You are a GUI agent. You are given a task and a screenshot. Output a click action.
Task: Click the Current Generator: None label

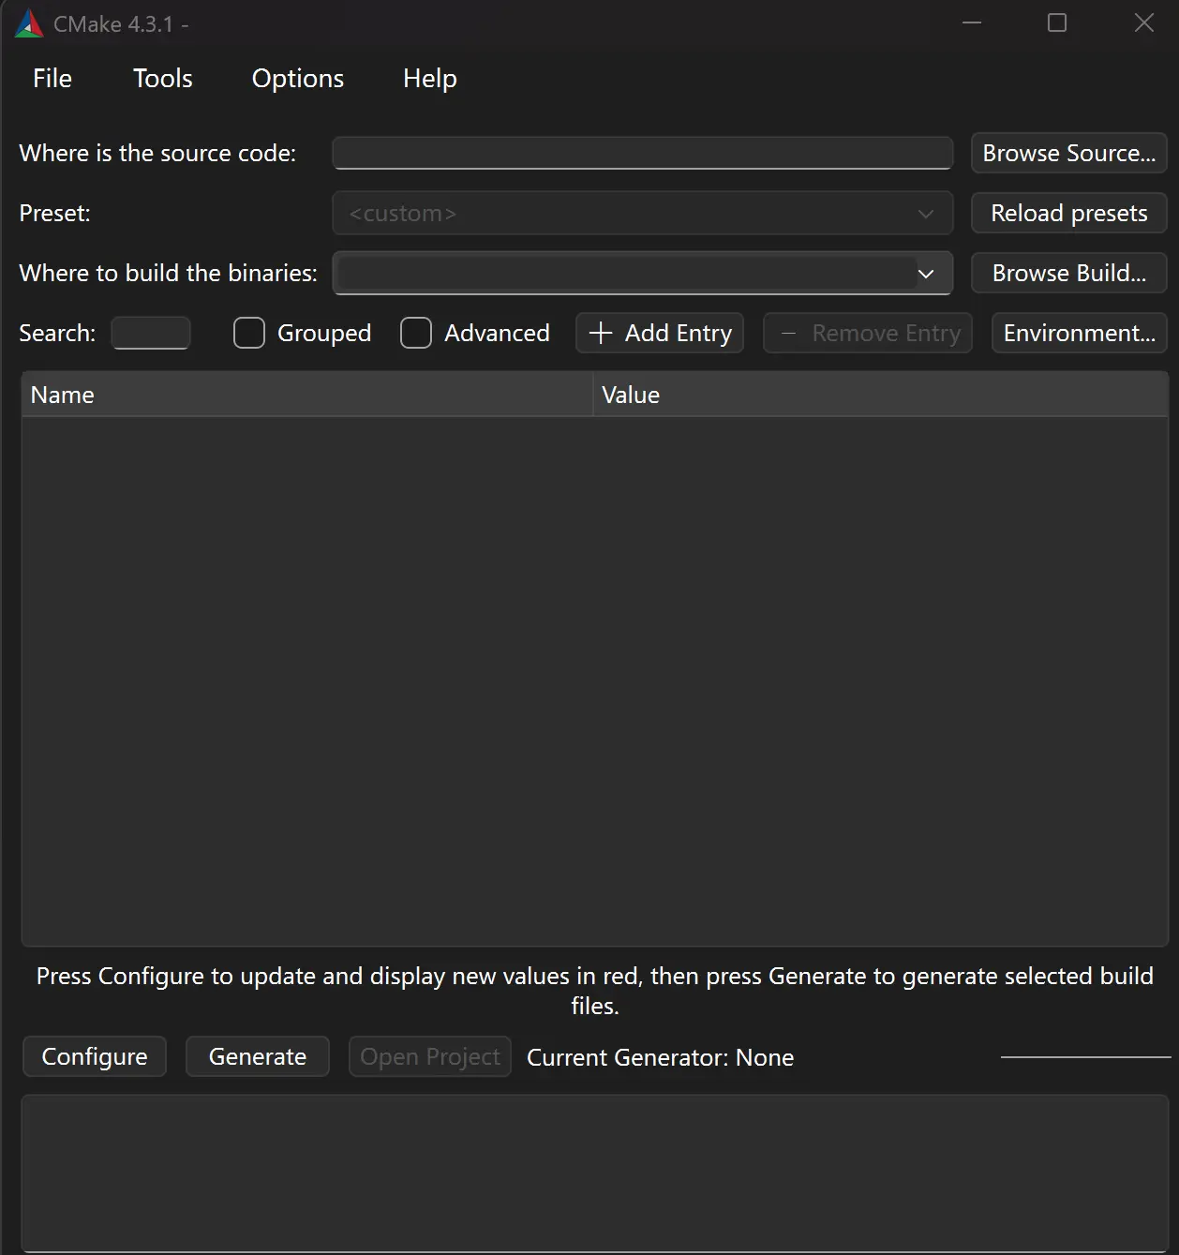point(661,1057)
